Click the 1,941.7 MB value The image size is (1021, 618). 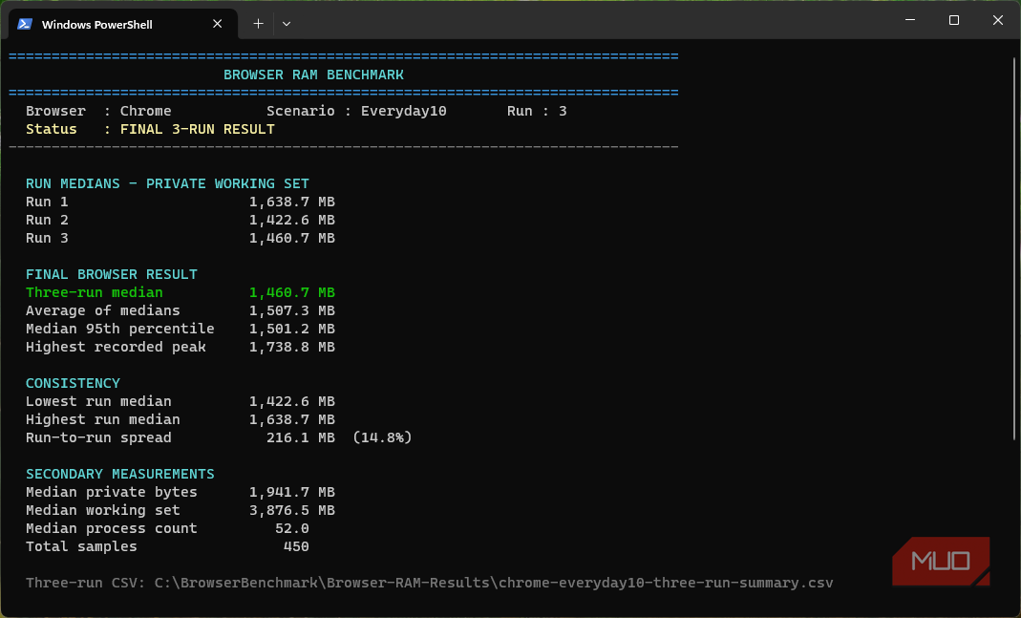292,492
